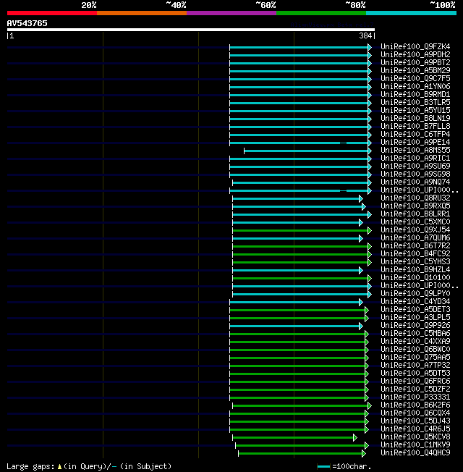The image size is (463, 472).
Task: Select label UniRef100_B6T7R2
Action: 415,245
